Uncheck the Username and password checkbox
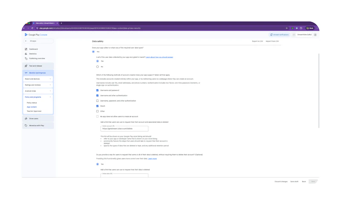The width and height of the screenshot is (341, 213). pyautogui.click(x=98, y=90)
